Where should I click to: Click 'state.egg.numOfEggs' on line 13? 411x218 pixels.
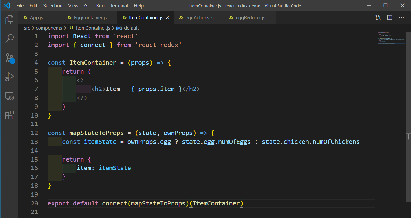(x=216, y=142)
